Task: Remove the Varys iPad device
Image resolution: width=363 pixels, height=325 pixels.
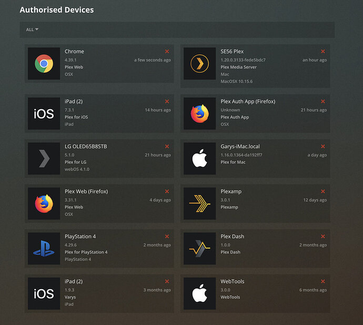Action: [x=167, y=281]
